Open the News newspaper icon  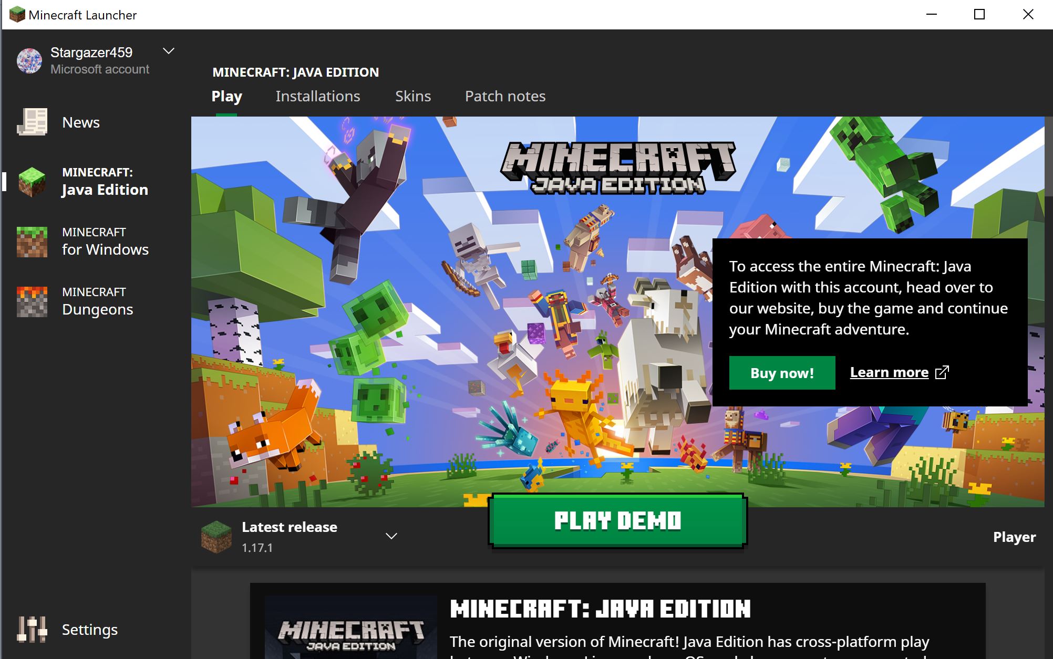pyautogui.click(x=32, y=122)
